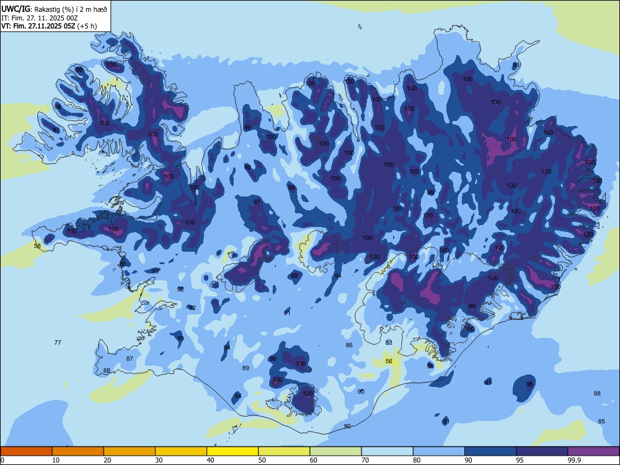Select the humidity value '77' over the sea
This screenshot has height=465, width=620.
coord(58,342)
